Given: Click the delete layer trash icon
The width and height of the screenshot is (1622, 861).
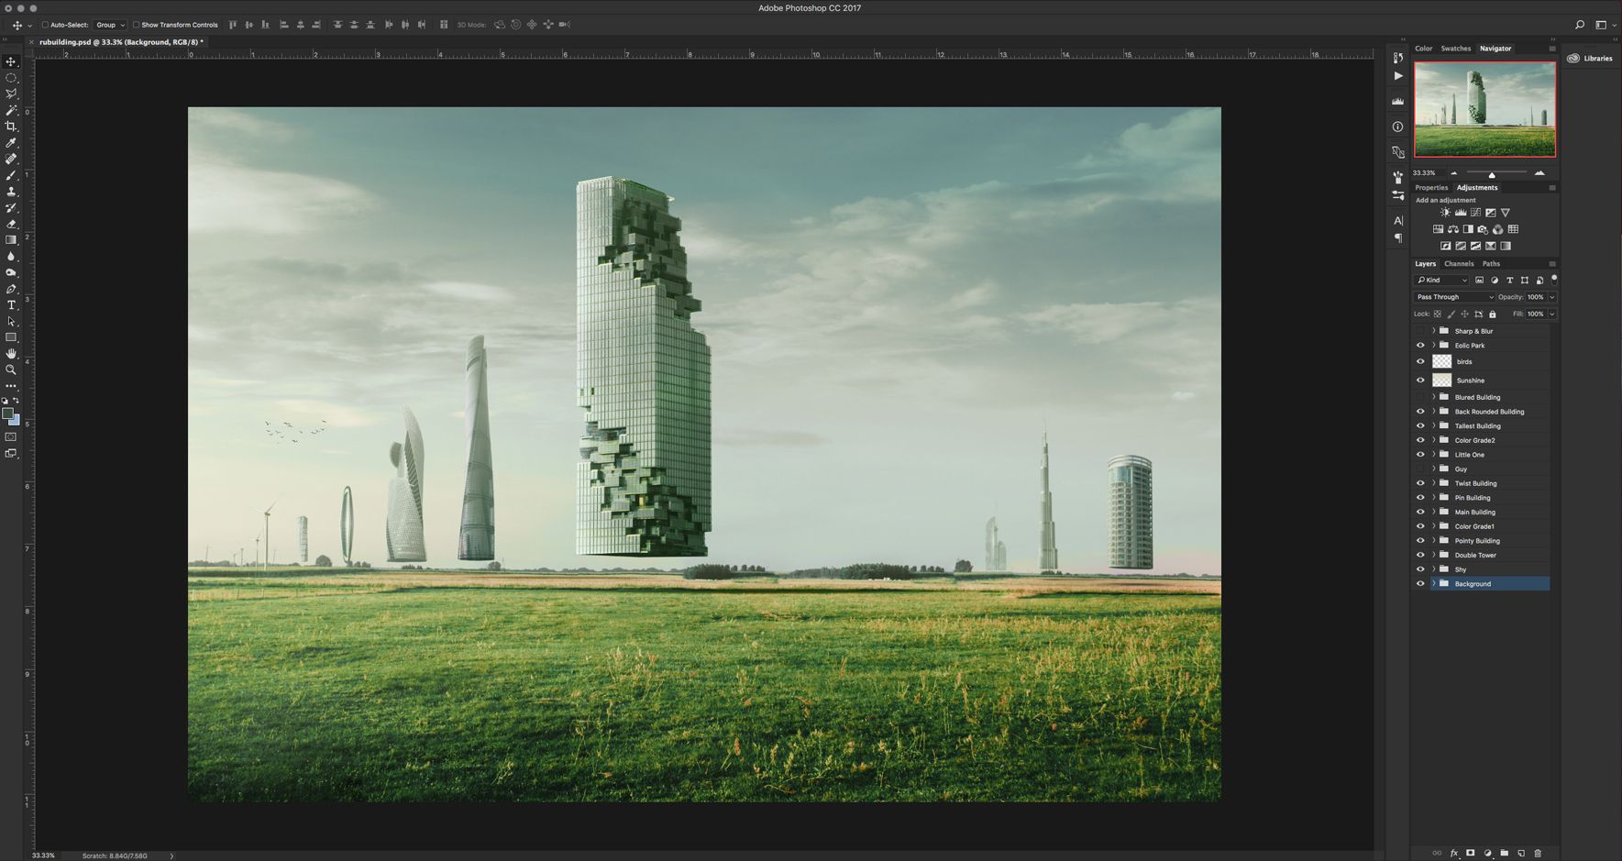Looking at the screenshot, I should pyautogui.click(x=1538, y=853).
